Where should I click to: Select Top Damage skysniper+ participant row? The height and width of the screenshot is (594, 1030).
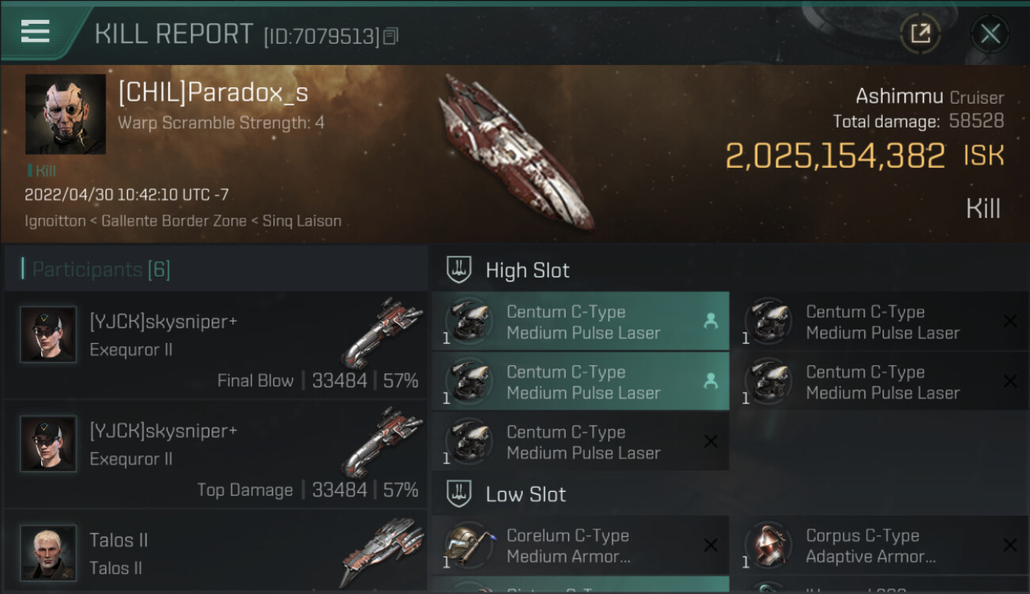tap(214, 455)
